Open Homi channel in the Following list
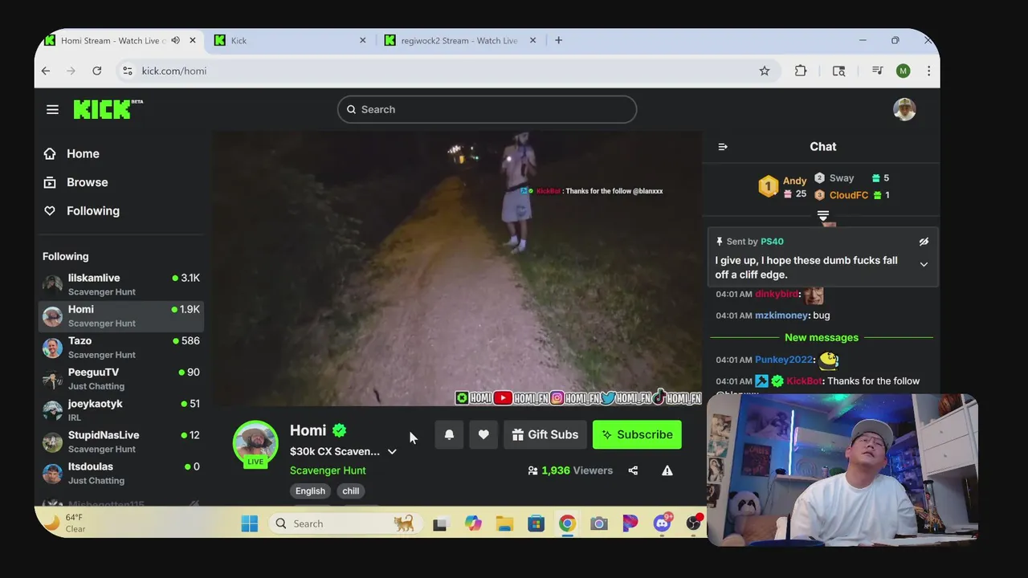This screenshot has height=578, width=1028. pyautogui.click(x=120, y=315)
